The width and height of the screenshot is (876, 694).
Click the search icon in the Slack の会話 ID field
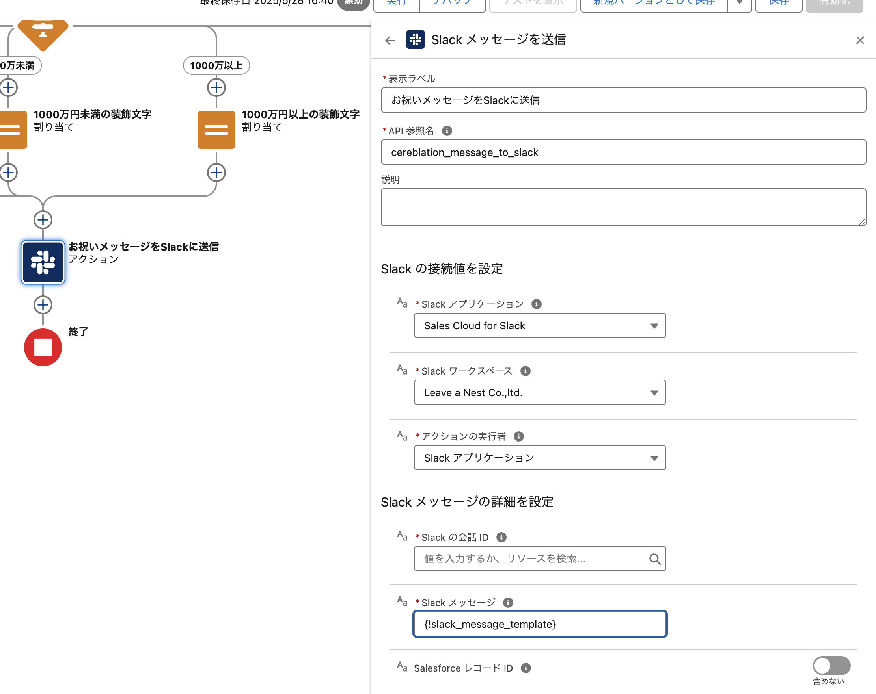[x=654, y=559]
